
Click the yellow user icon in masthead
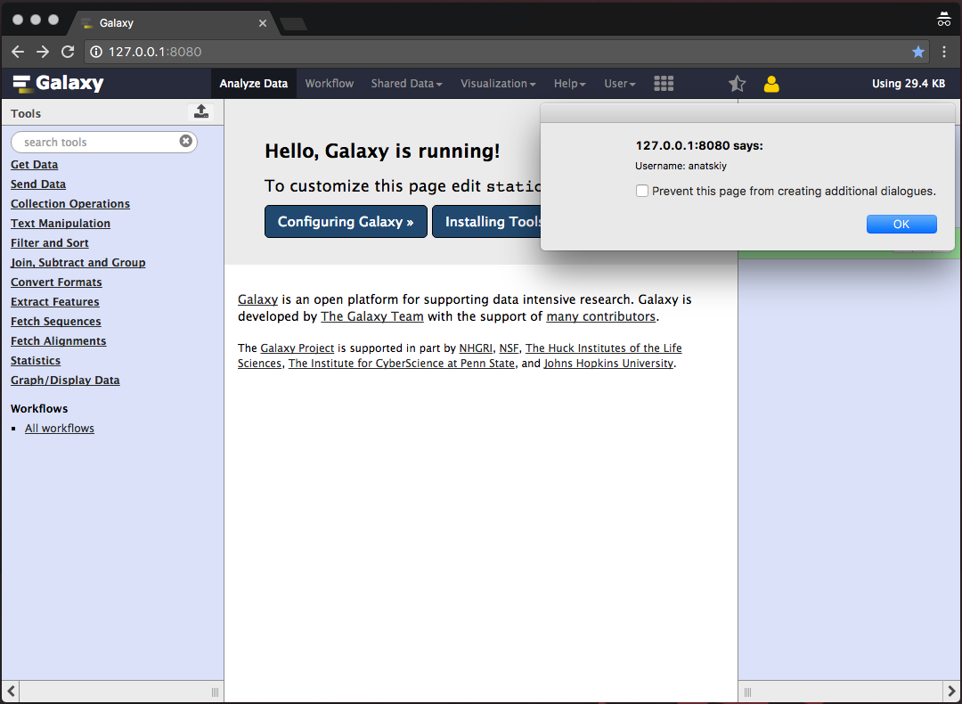point(771,84)
